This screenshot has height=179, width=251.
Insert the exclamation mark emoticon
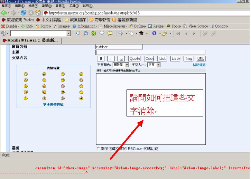click(26, 98)
